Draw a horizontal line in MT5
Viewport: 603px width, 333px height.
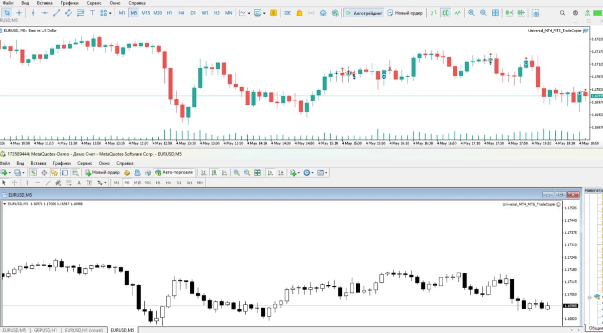[45, 13]
